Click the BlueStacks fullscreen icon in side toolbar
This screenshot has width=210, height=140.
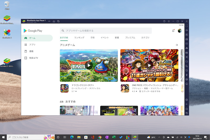(x=187, y=26)
